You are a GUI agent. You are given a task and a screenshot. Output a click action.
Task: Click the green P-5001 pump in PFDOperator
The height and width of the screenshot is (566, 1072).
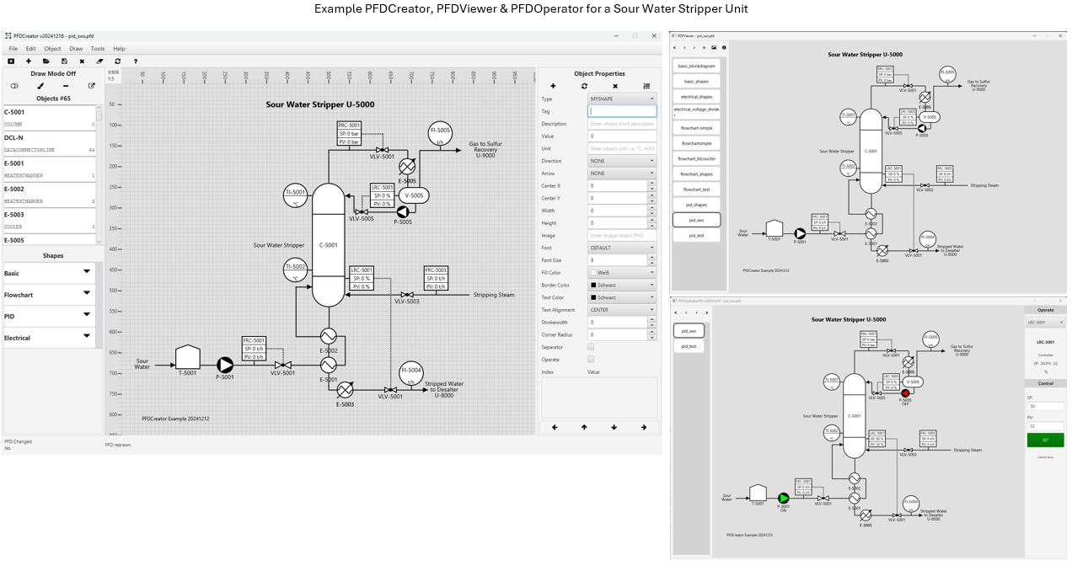(x=783, y=498)
